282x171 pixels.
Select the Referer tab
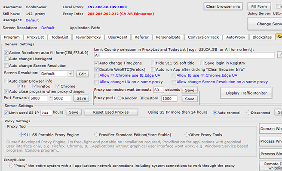coord(141,37)
